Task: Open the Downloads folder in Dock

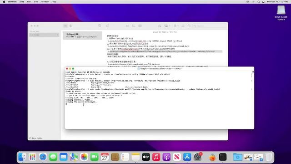Action: pyautogui.click(x=237, y=157)
